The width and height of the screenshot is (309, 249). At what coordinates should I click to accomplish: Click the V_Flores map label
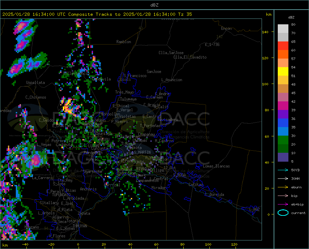coord(57,236)
